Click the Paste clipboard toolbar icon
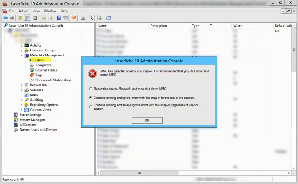298x184 pixels. pos(35,18)
